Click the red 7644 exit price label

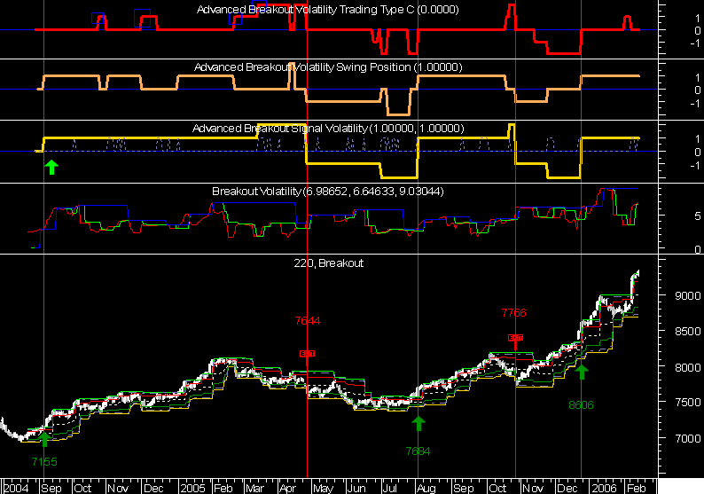tap(308, 321)
